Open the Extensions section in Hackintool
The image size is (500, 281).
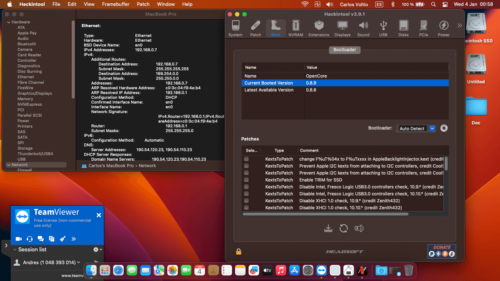coord(319,29)
